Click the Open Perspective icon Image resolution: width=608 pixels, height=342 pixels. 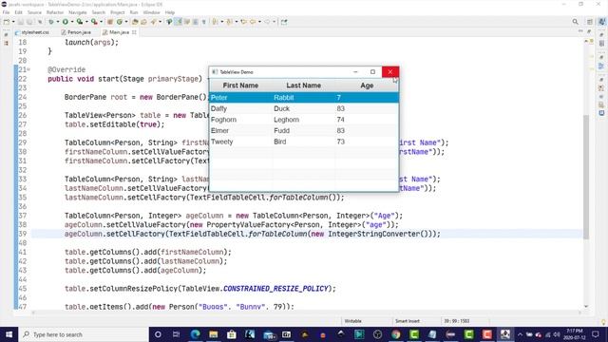tap(590, 22)
